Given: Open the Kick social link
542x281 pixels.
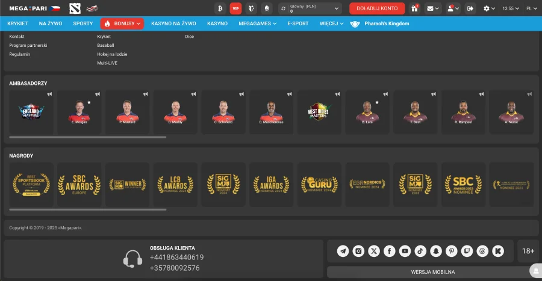Looking at the screenshot, I should pos(498,251).
